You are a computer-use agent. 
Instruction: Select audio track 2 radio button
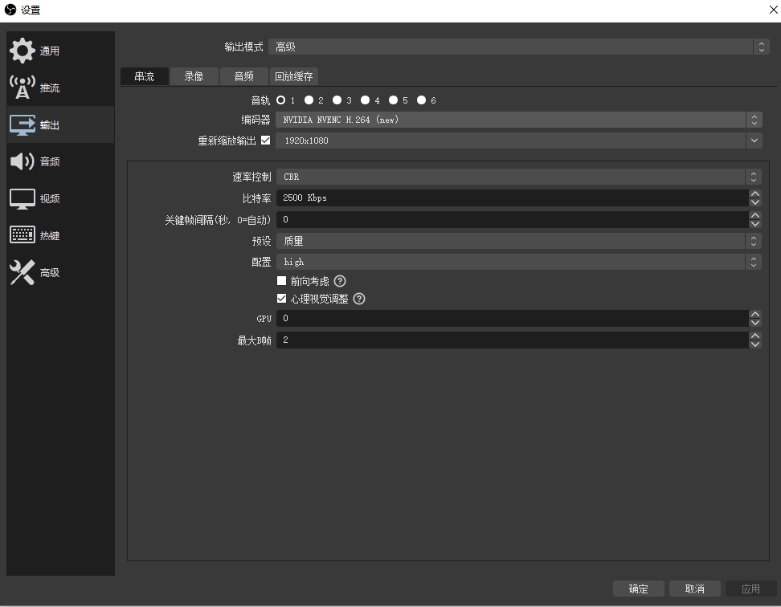(x=309, y=100)
